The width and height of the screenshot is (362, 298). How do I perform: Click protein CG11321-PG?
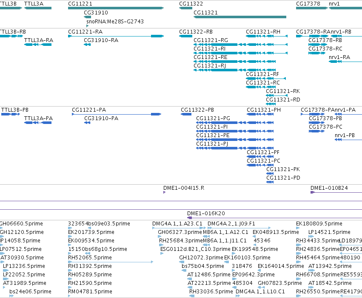click(x=235, y=123)
